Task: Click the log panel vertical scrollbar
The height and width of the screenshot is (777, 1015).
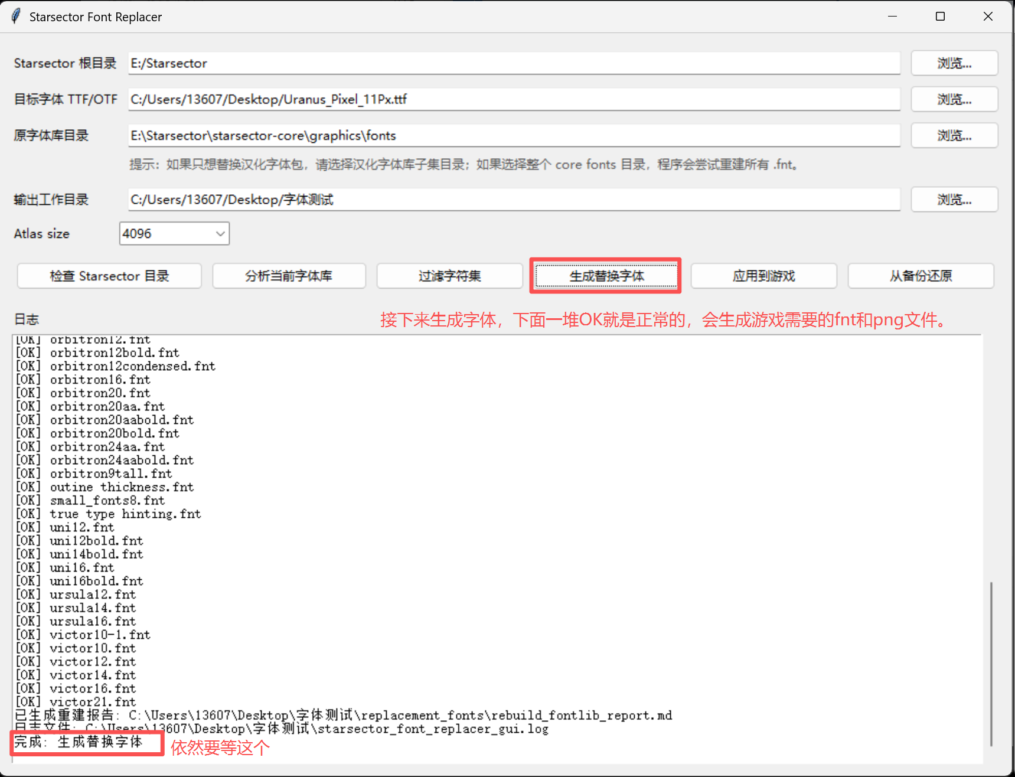Action: point(991,664)
